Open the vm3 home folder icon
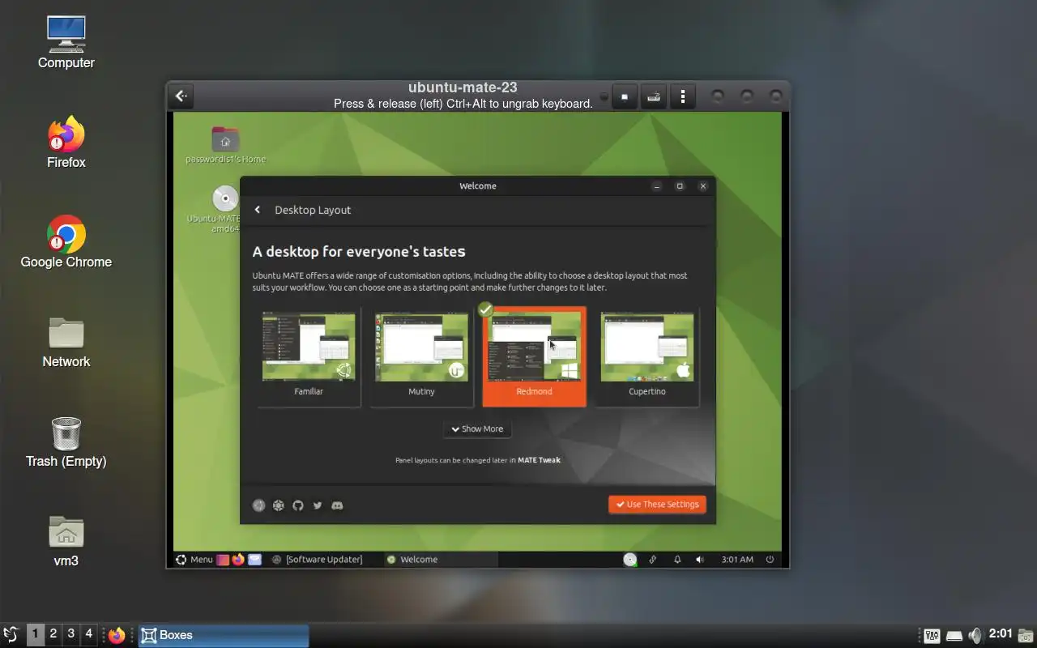 [x=66, y=541]
